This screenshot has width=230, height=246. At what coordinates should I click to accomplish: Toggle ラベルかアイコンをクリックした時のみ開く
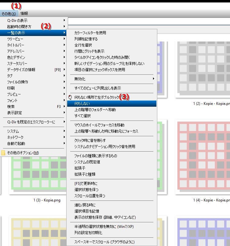point(112,57)
